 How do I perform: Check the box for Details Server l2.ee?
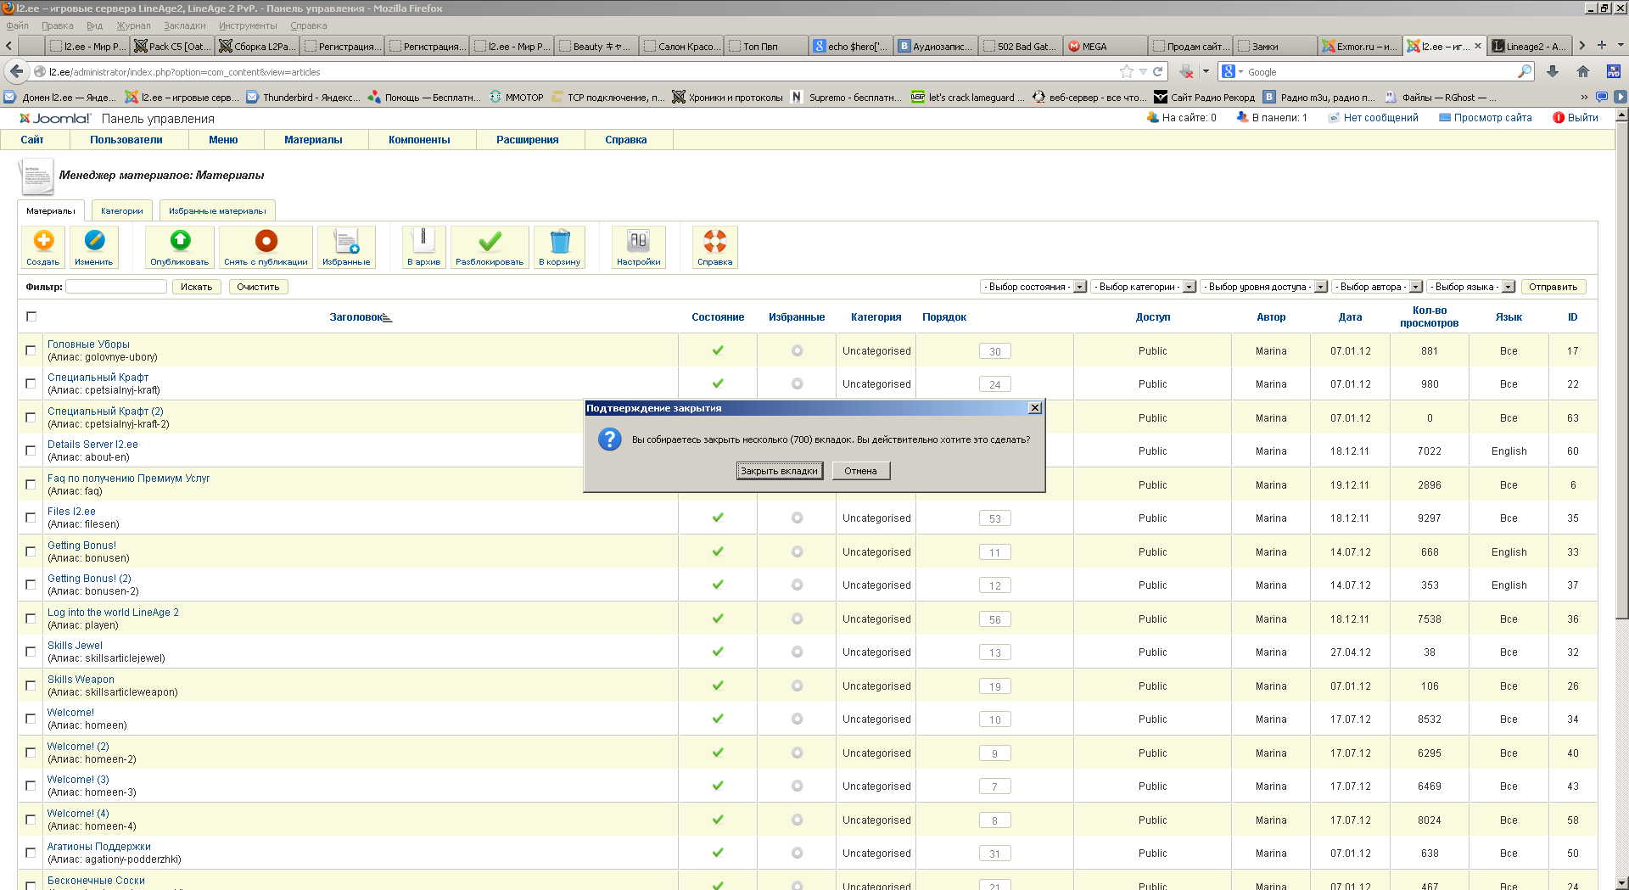31,451
